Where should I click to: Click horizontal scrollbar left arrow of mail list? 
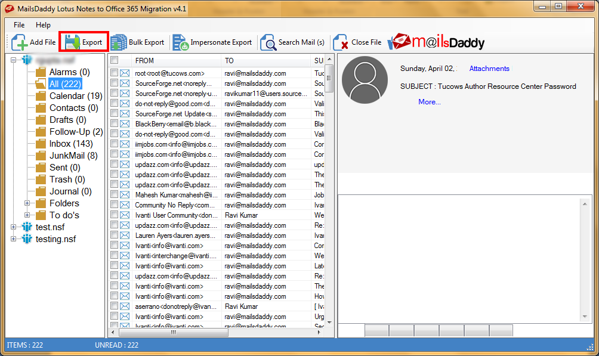point(113,332)
